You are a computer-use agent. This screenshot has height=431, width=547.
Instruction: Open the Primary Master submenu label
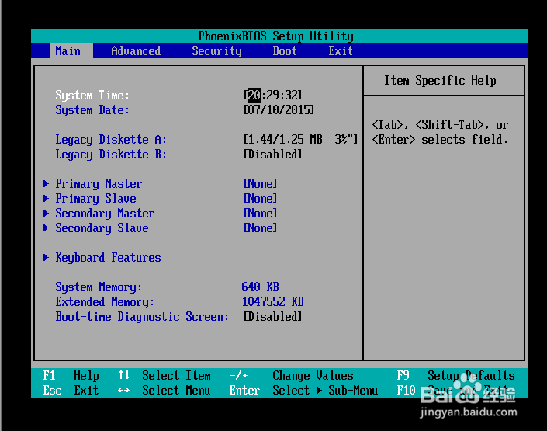99,184
